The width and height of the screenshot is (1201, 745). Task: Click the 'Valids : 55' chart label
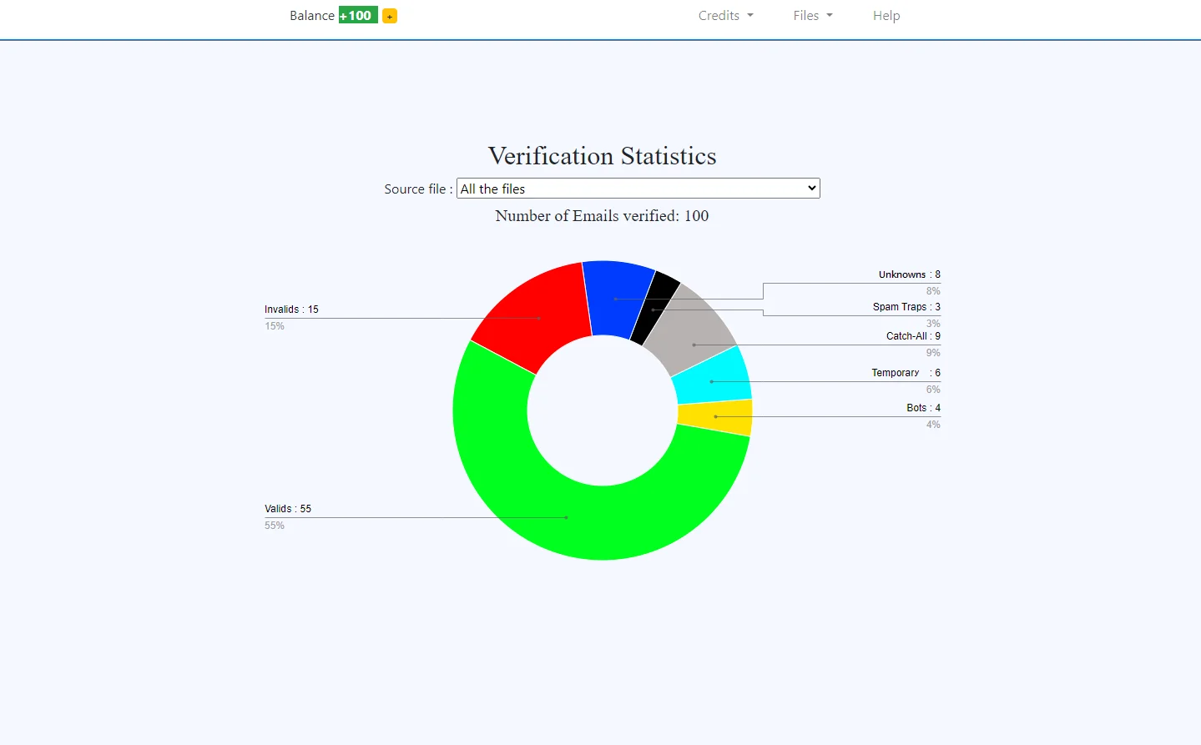pyautogui.click(x=288, y=508)
